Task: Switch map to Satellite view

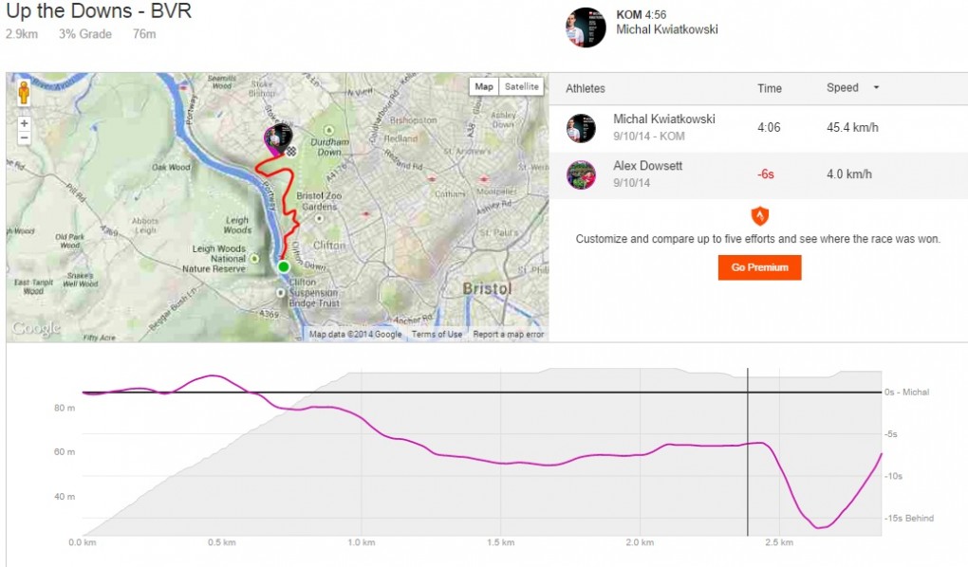Action: click(x=521, y=86)
